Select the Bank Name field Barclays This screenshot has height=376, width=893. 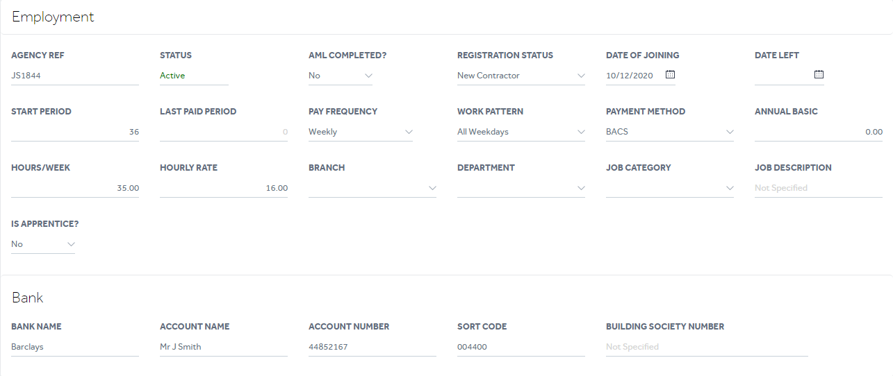(x=75, y=347)
